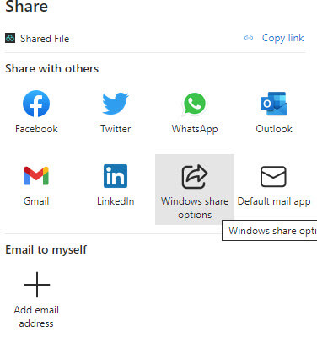
Task: Click the Shared File name text
Action: 45,39
